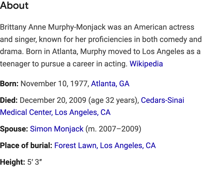Click the bold Born label
207x174 pixels.
9,83
